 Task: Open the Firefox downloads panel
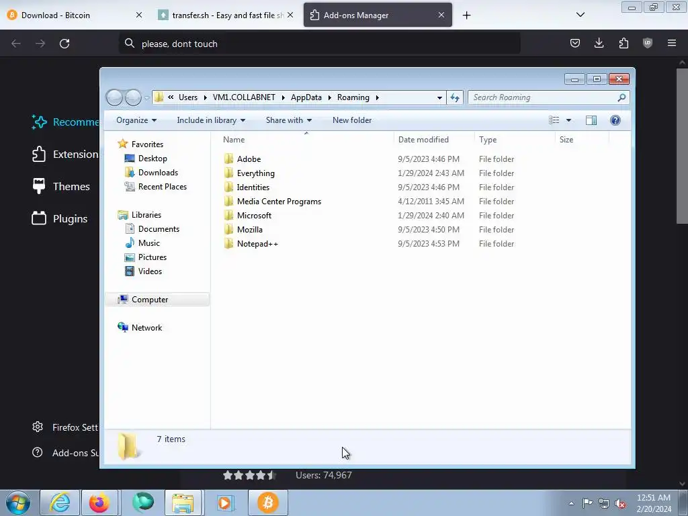click(599, 43)
